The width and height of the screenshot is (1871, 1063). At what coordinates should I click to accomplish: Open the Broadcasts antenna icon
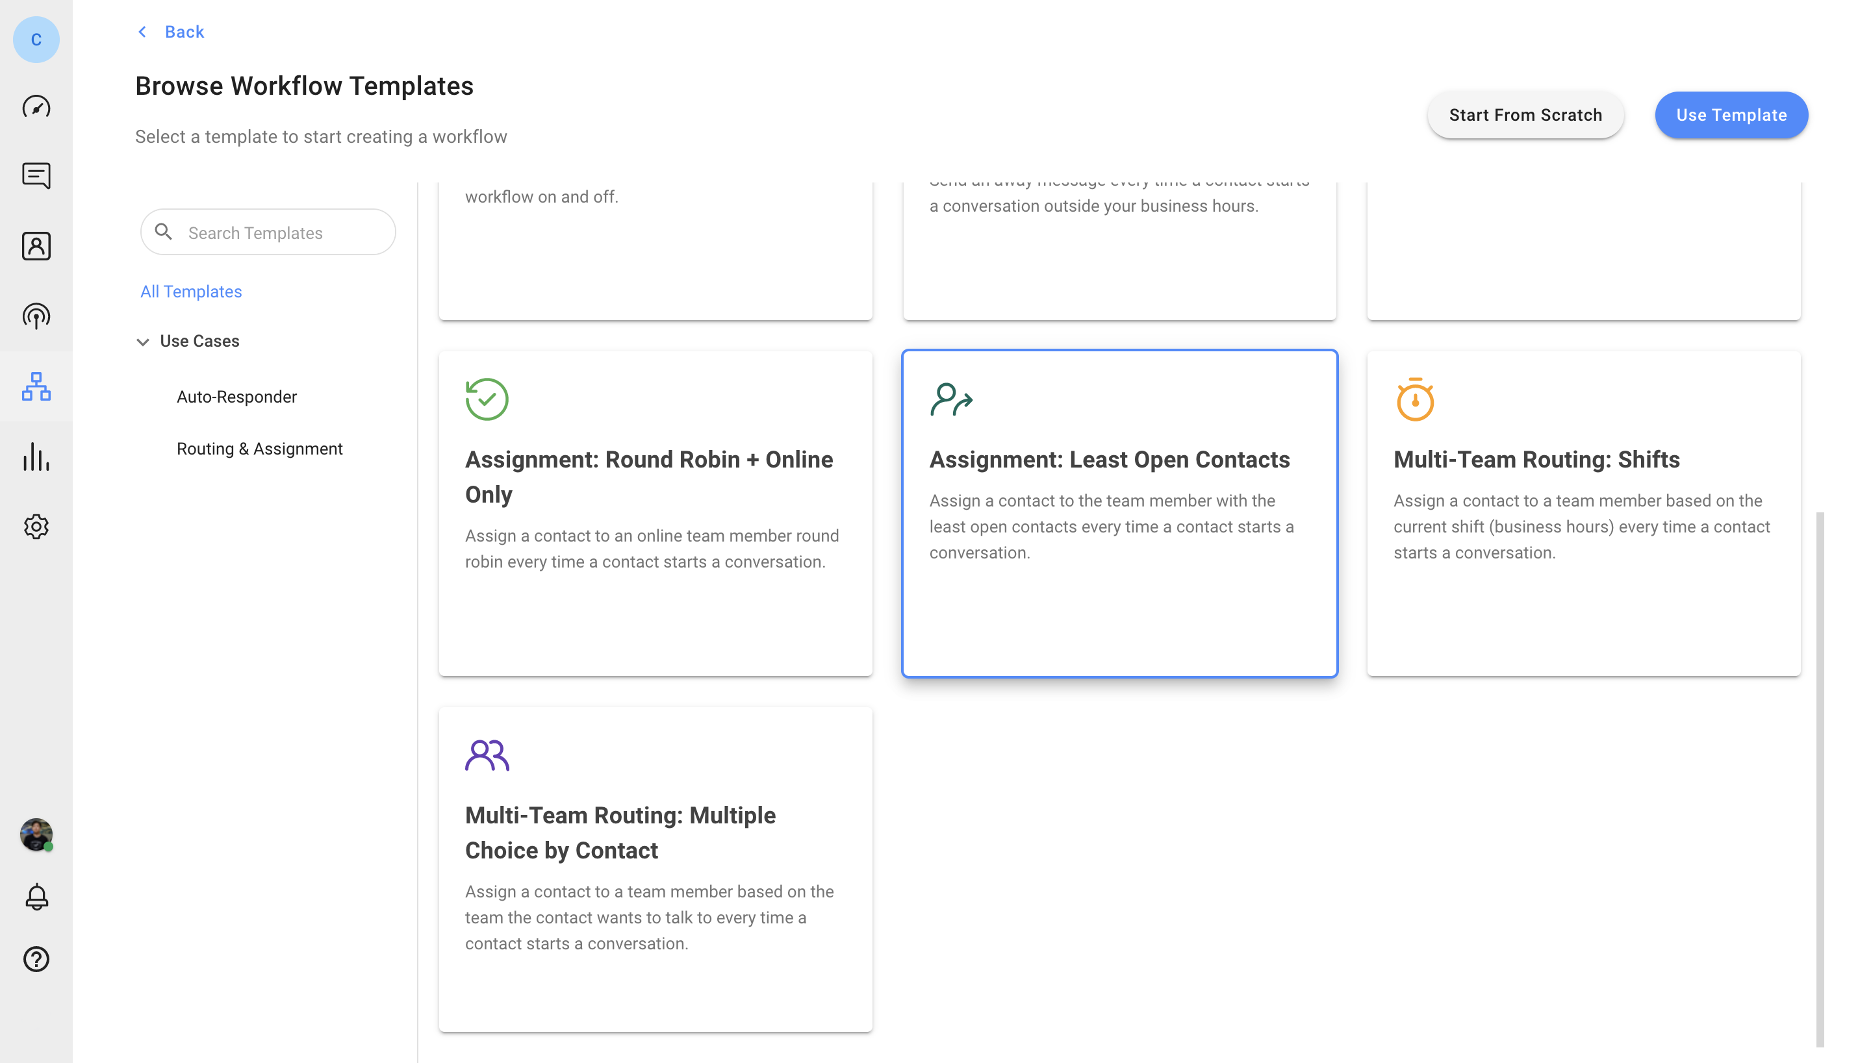[x=36, y=316]
